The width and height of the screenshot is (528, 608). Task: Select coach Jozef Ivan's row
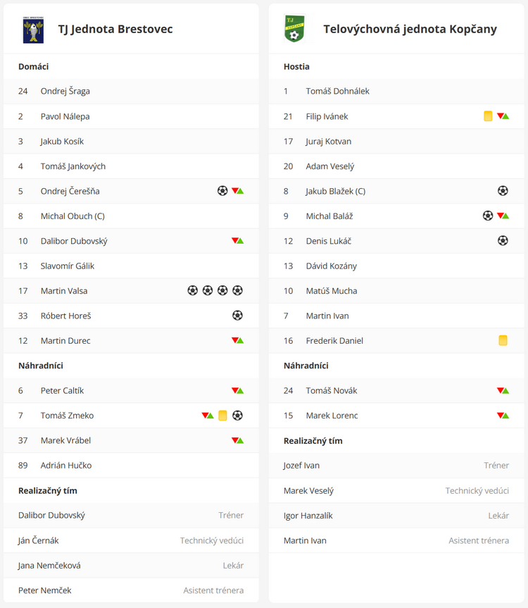coord(396,465)
